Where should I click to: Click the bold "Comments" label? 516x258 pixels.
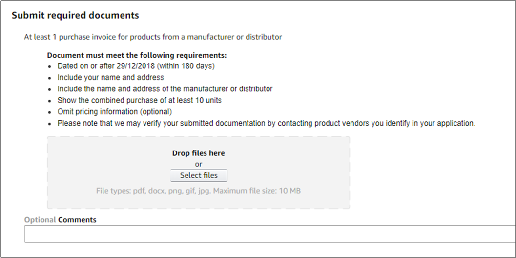click(77, 220)
